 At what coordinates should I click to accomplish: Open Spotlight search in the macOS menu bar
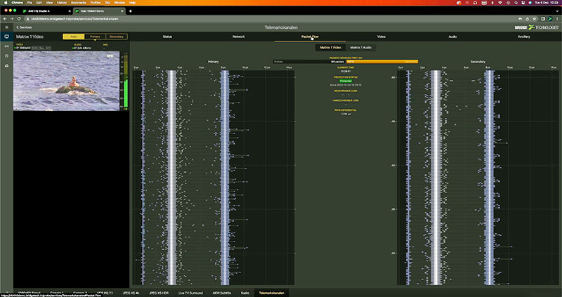coord(516,3)
